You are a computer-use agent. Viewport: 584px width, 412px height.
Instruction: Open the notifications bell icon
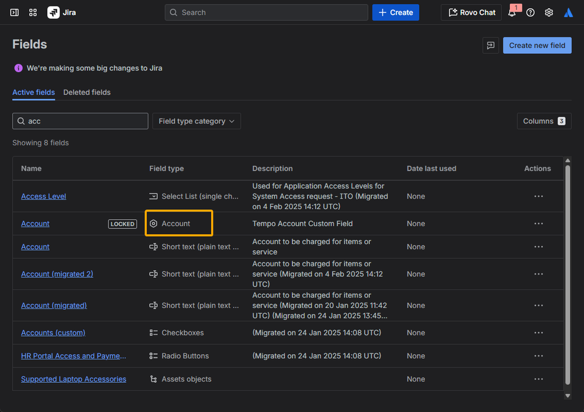point(512,12)
